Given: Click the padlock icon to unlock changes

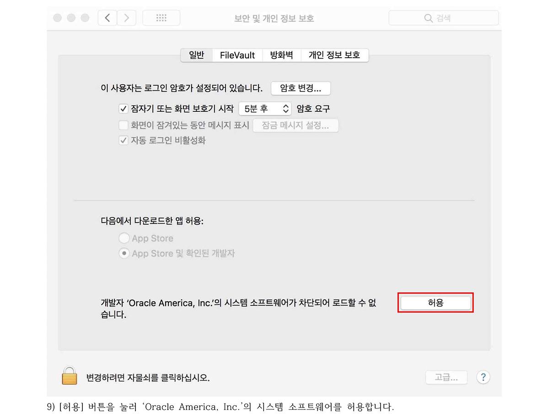Looking at the screenshot, I should (x=70, y=375).
